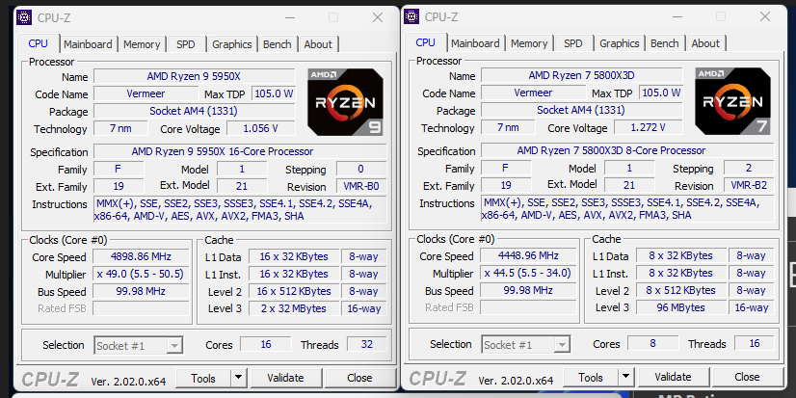Click Level 3 cache value 2 x 32 MBytes
796x398 pixels.
coord(293,308)
